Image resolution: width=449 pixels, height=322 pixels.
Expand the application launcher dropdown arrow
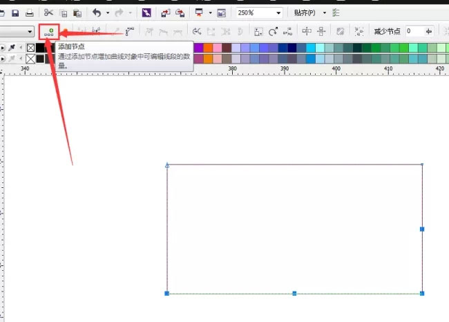pyautogui.click(x=211, y=13)
